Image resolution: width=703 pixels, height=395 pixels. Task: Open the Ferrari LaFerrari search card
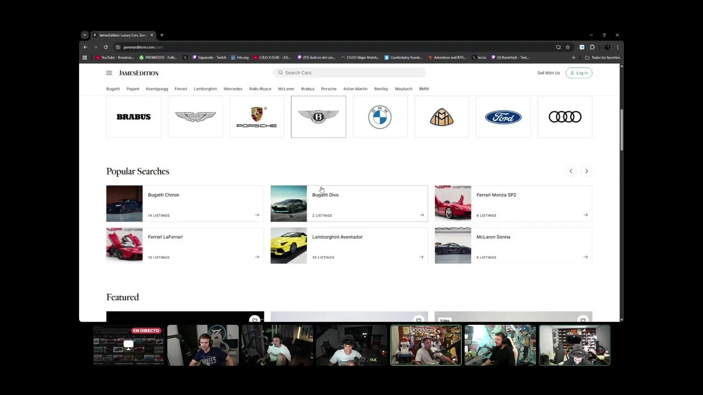(185, 246)
